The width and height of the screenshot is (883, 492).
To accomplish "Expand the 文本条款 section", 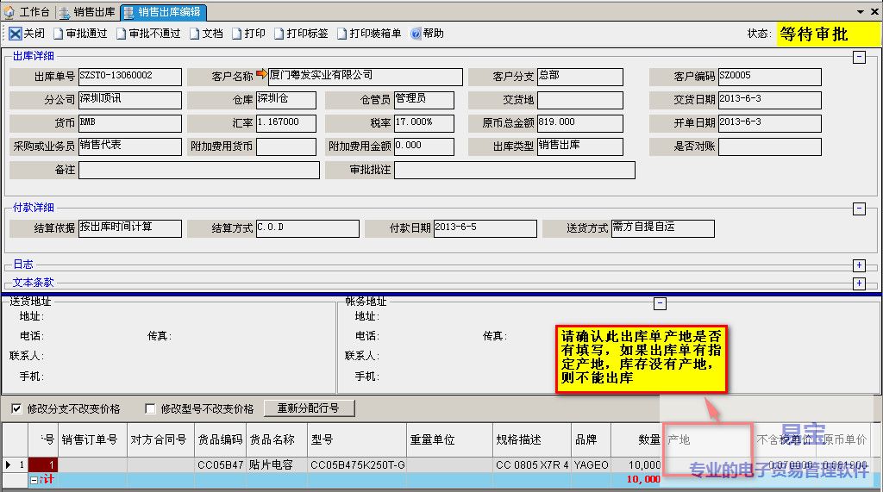I will (x=859, y=283).
